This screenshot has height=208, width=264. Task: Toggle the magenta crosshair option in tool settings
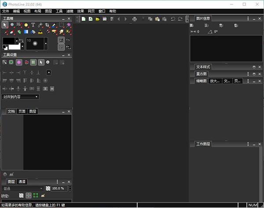[x=19, y=62]
